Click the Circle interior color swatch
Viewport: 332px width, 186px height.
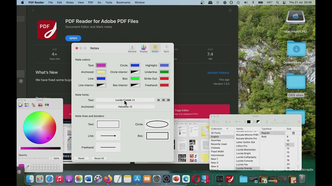click(135, 72)
